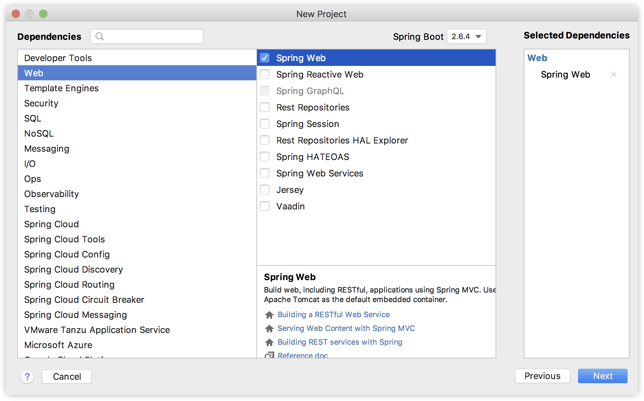Check the Jersey dependency checkbox
The height and width of the screenshot is (401, 644).
click(265, 190)
